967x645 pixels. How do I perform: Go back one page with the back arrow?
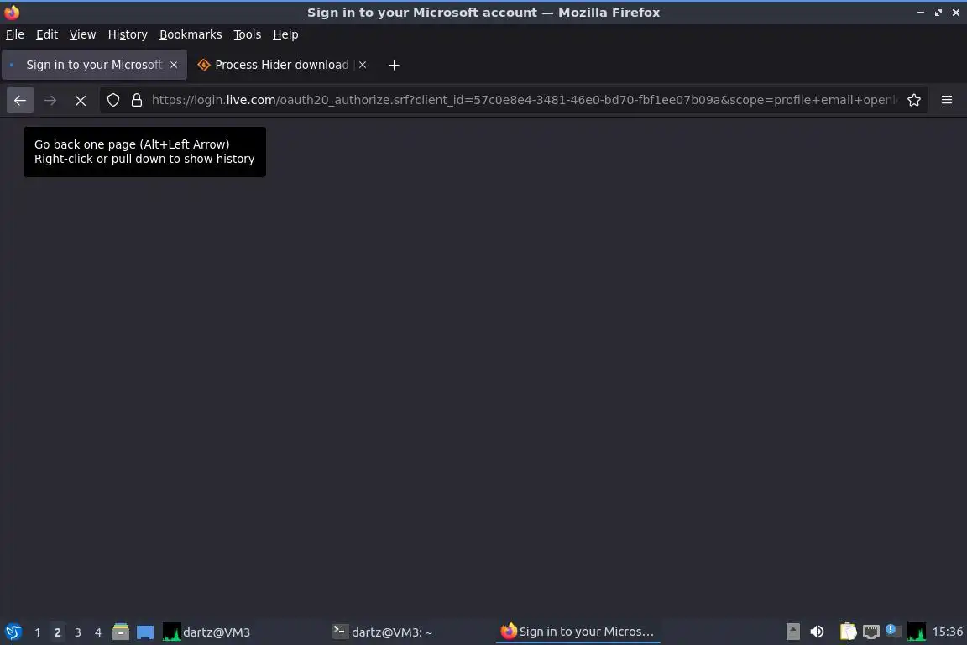tap(20, 100)
